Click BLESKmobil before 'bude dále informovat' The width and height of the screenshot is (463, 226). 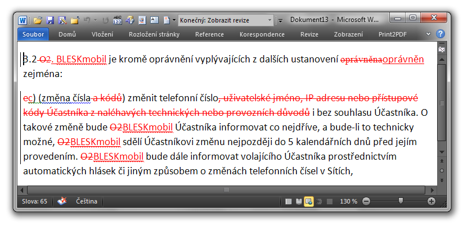[118, 156]
